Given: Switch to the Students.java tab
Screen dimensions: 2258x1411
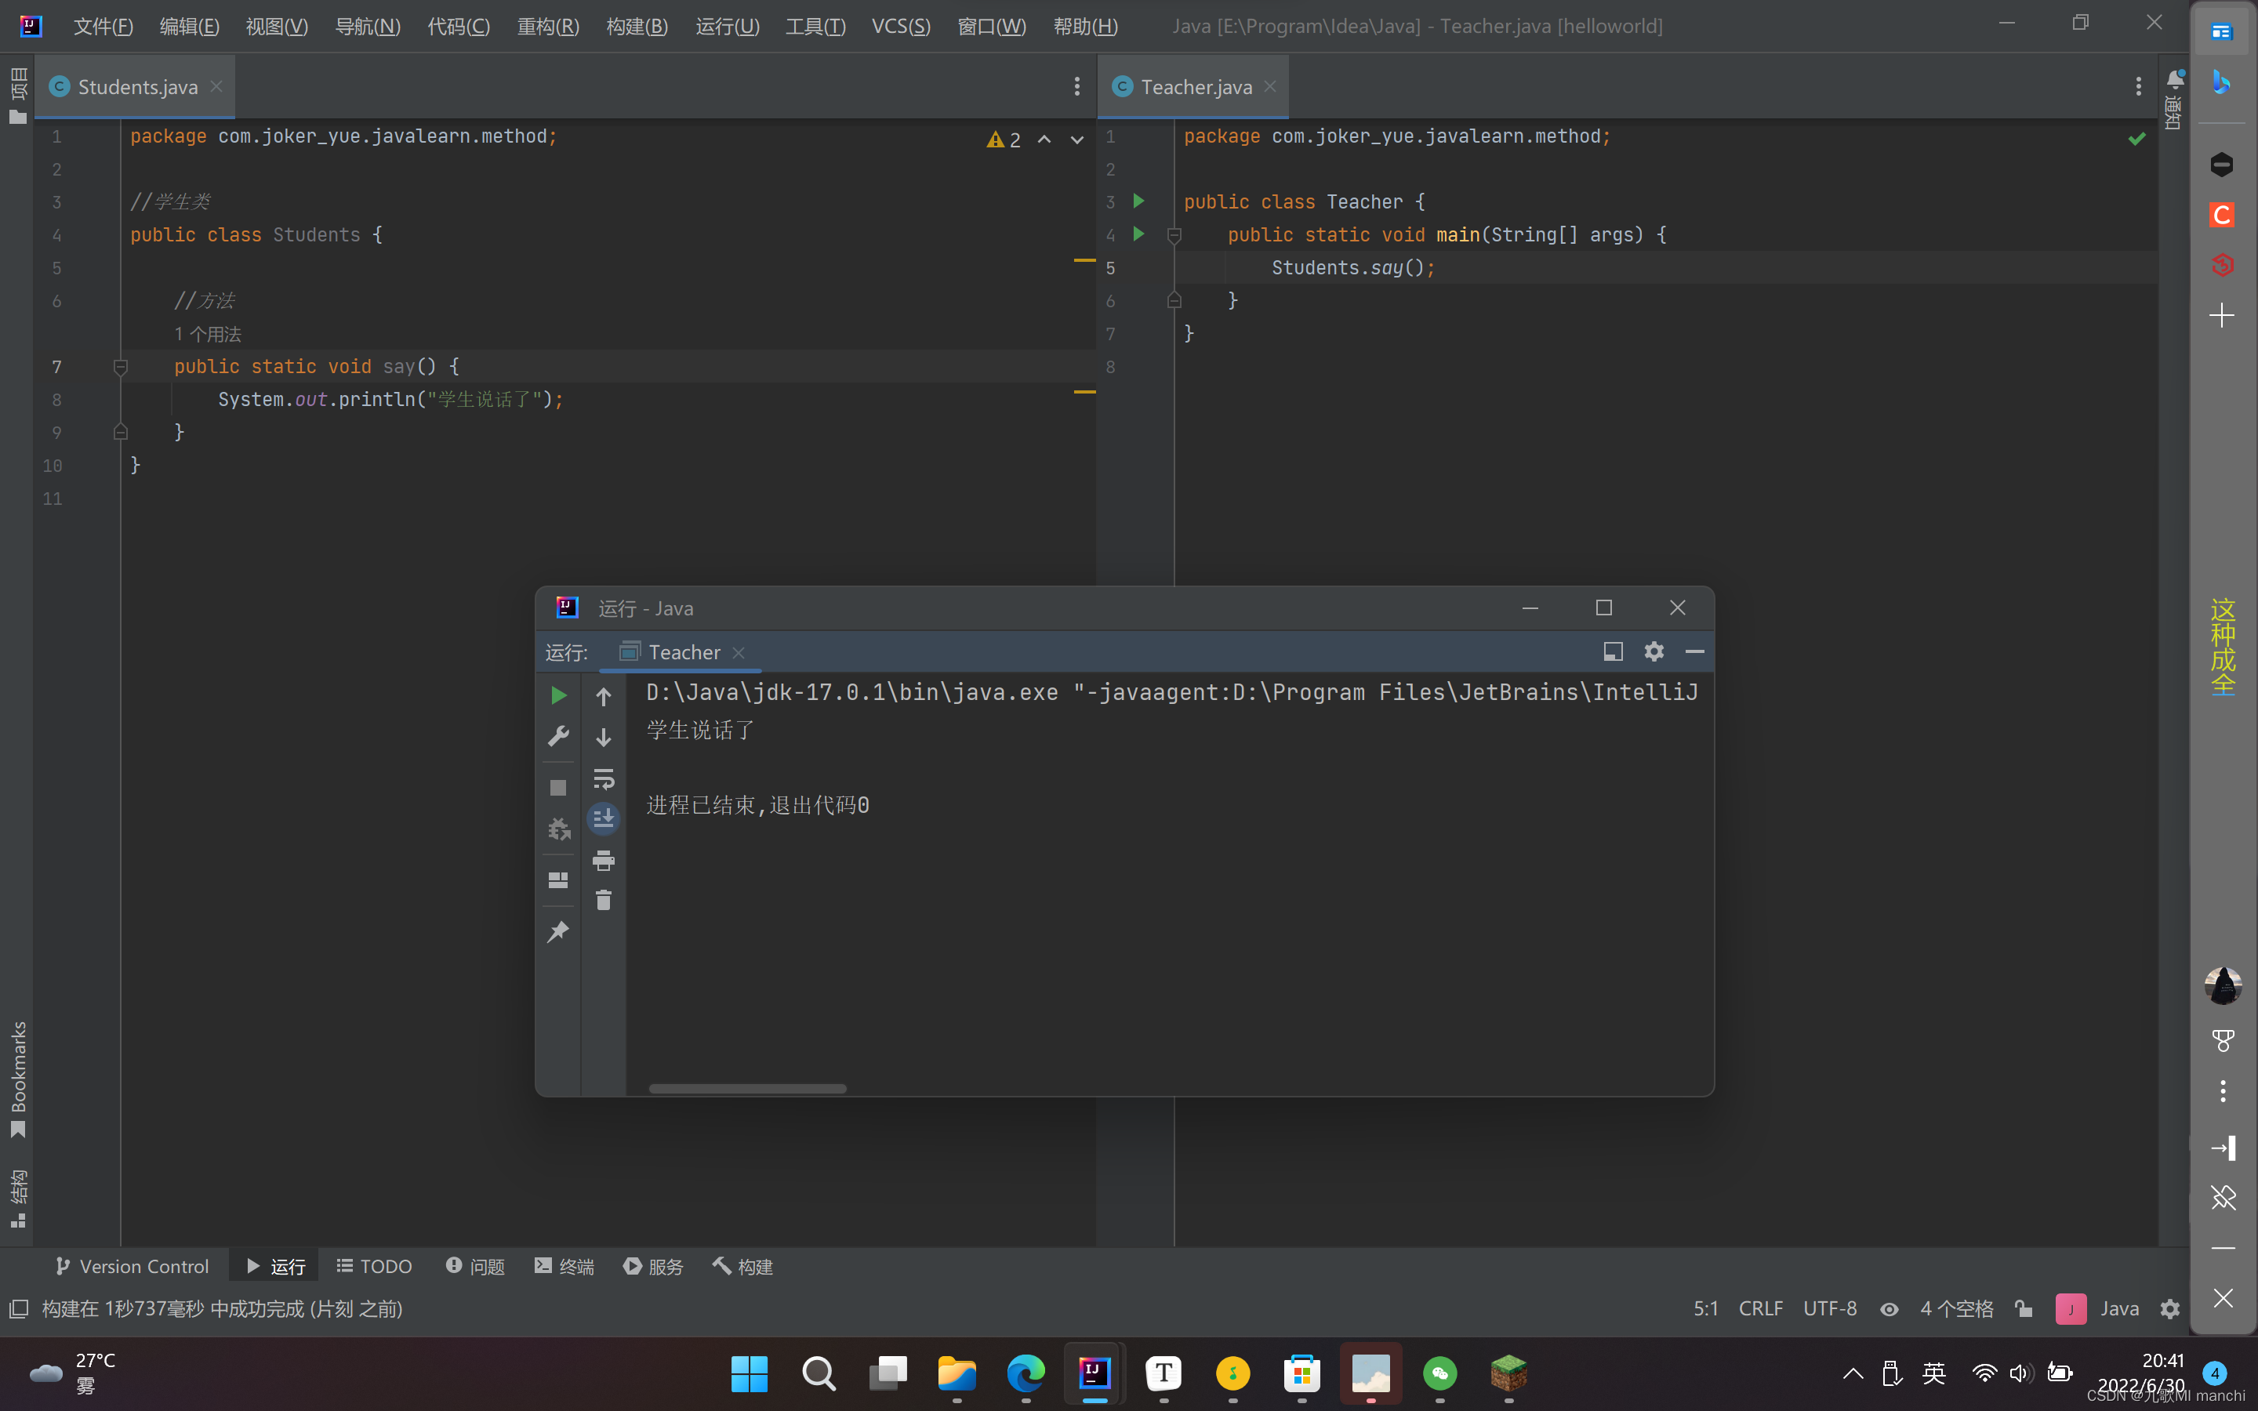Looking at the screenshot, I should (x=137, y=87).
